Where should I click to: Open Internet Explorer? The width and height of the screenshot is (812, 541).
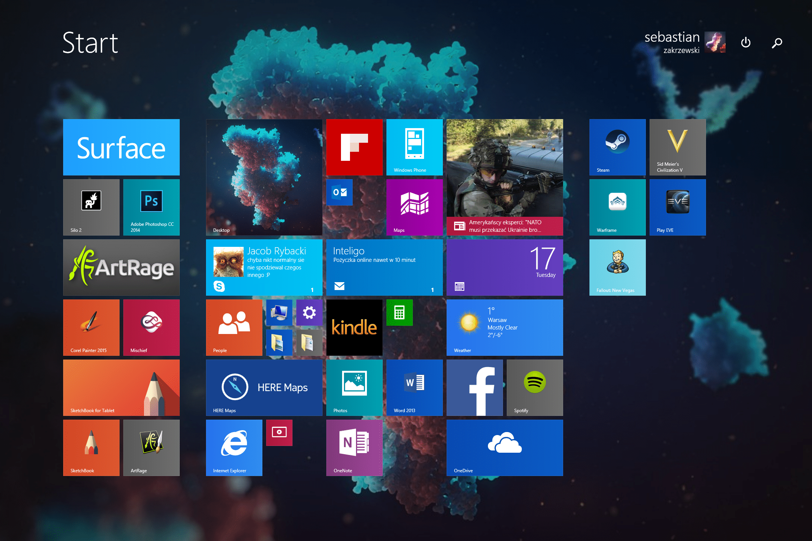point(234,448)
